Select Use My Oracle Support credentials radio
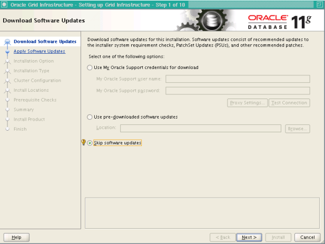Viewport: 325px width, 244px height. (90, 67)
